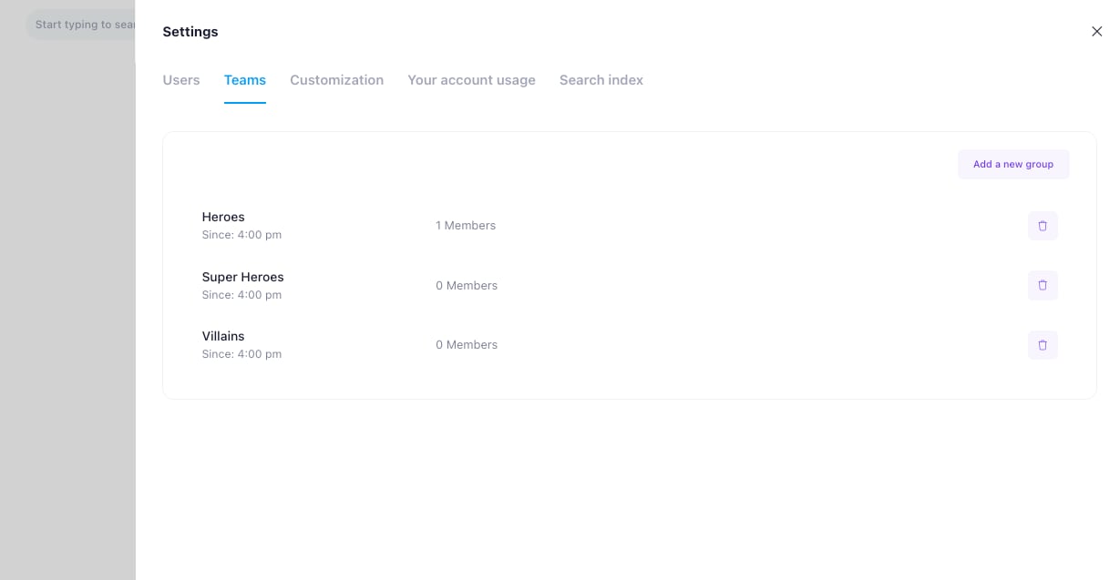Delete the Super Heroes group via trash icon
1120x580 pixels.
click(x=1043, y=285)
